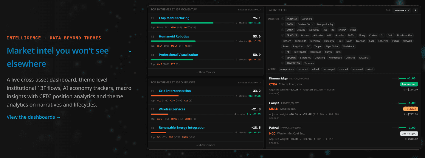Toggle the SOVEREIGN investor category filter
Screen dimensions: 425x158
[x=294, y=63]
